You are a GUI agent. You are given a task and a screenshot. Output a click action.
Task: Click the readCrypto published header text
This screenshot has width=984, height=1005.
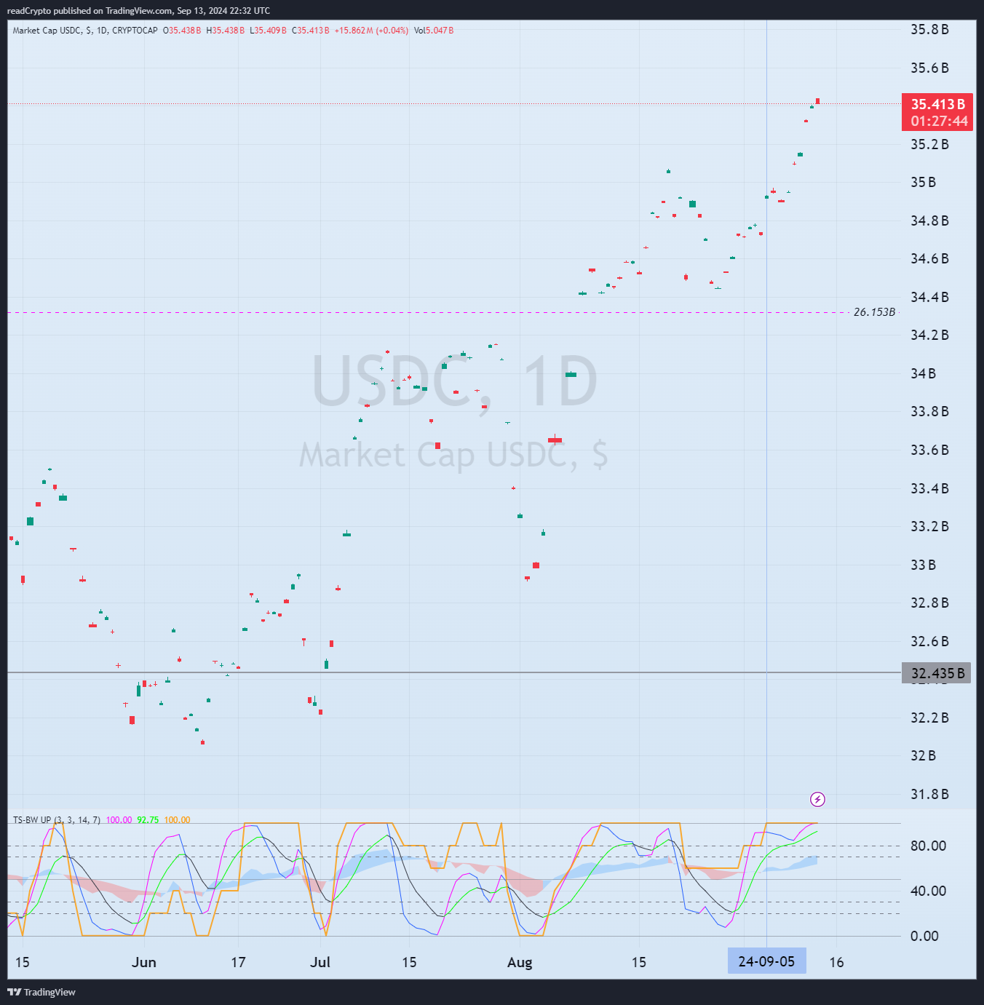(138, 10)
